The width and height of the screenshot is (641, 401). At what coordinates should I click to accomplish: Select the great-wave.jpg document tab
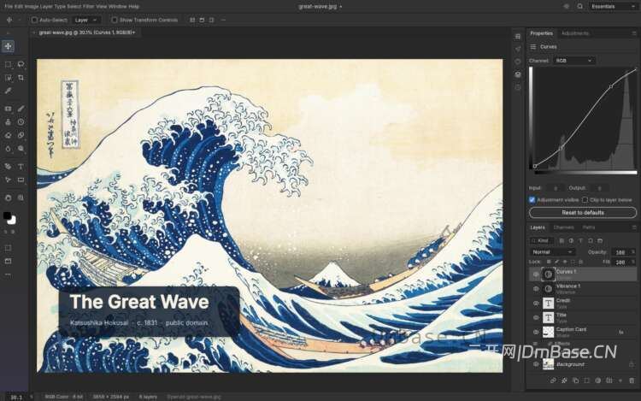tap(86, 32)
